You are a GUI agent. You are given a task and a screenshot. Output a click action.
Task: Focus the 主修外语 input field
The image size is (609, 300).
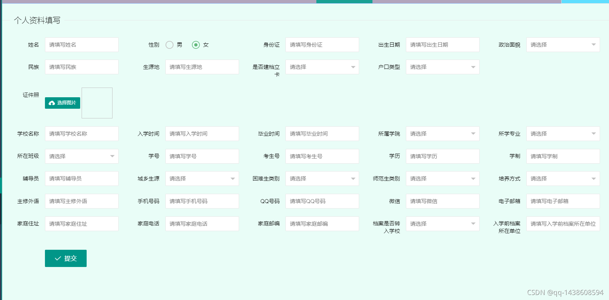tap(82, 201)
